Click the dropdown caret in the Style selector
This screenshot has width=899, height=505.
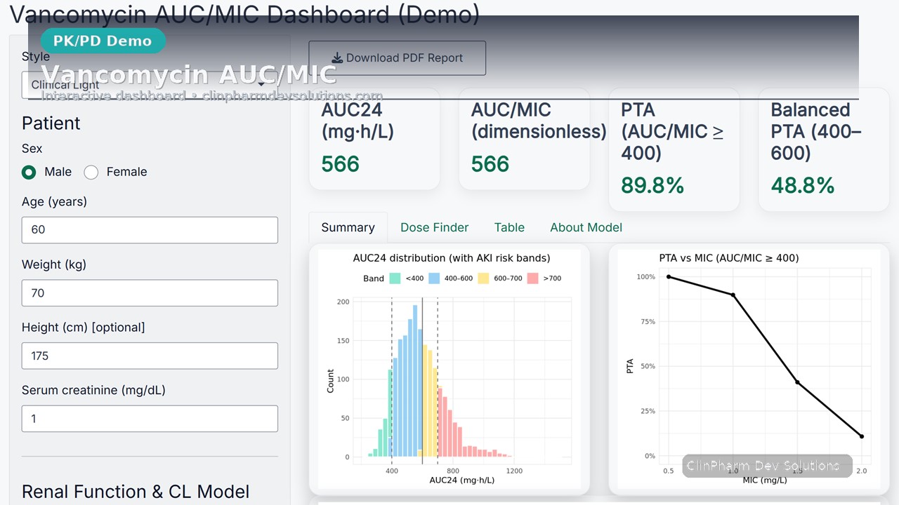coord(261,83)
